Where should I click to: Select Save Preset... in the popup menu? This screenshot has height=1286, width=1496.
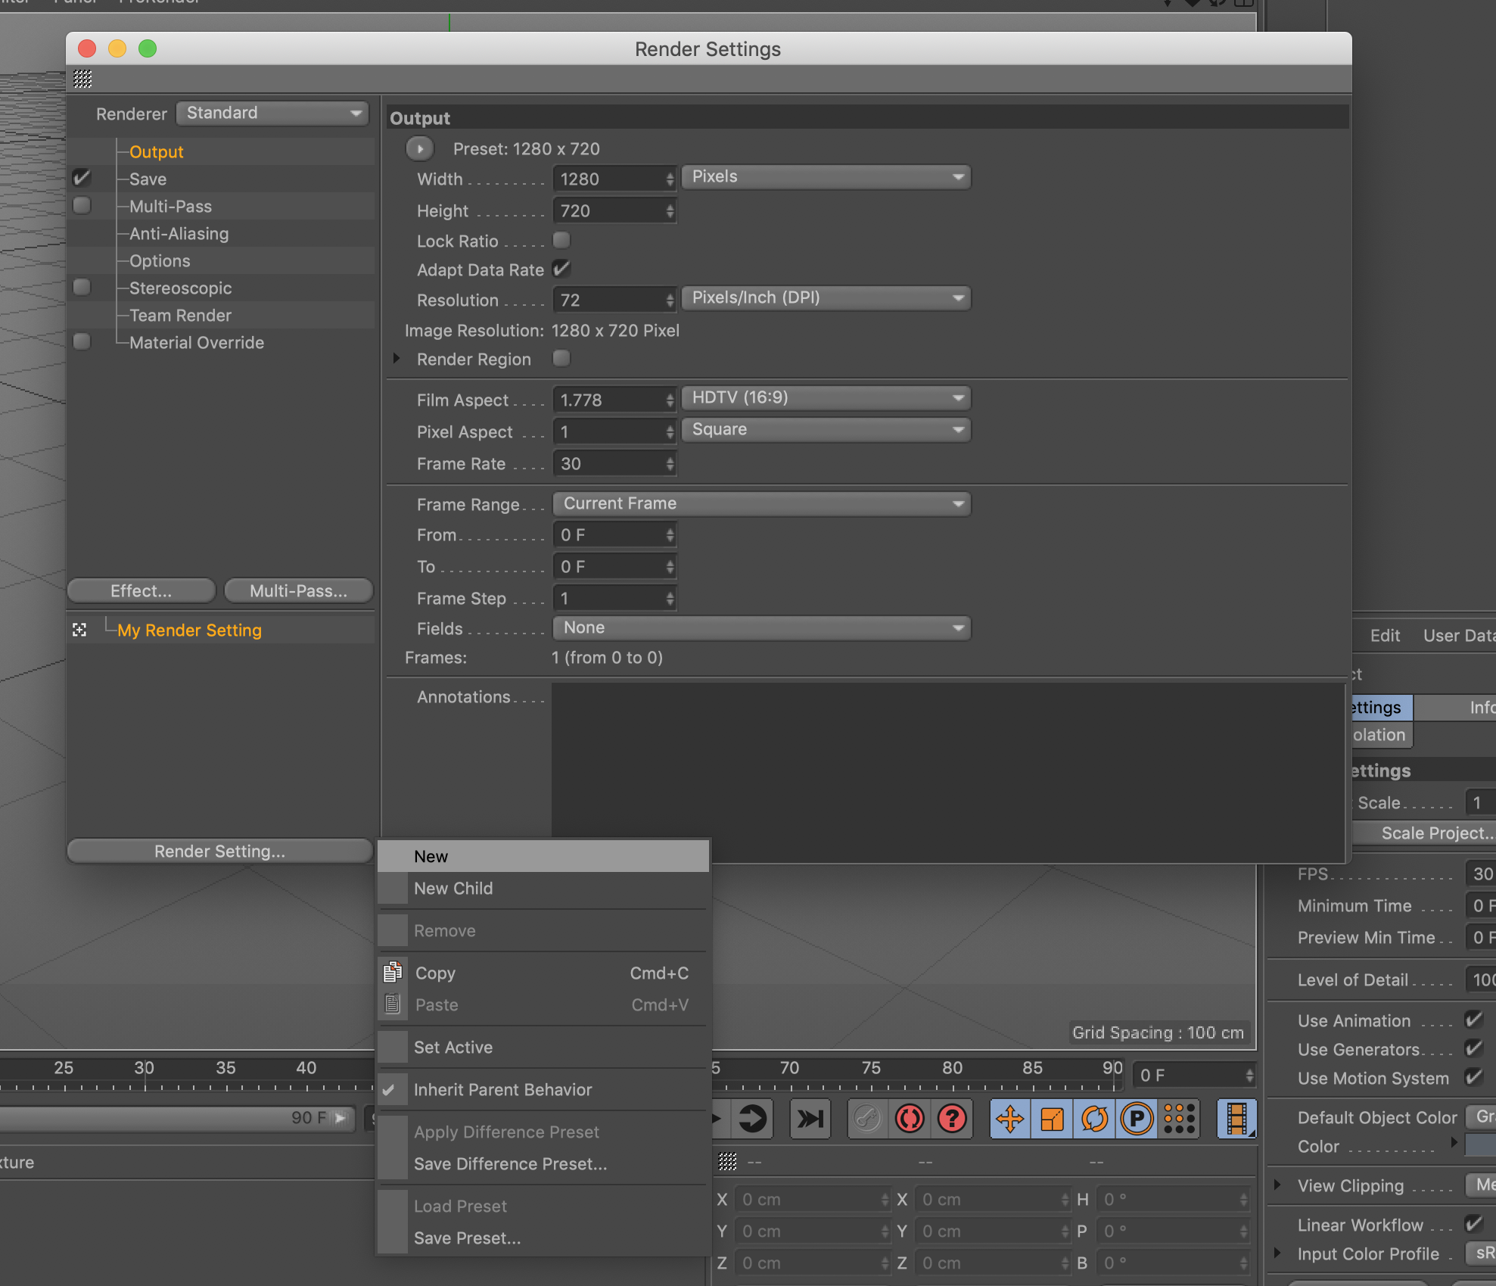(467, 1238)
